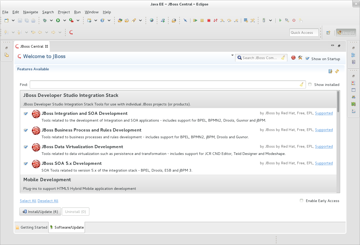Click the Run Last Tool (external tools) icon
Viewport: 360px width, 245px height.
pyautogui.click(x=71, y=20)
